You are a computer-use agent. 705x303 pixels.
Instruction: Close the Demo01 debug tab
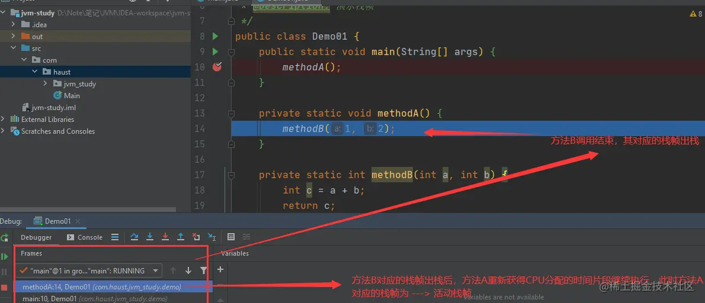click(x=78, y=221)
